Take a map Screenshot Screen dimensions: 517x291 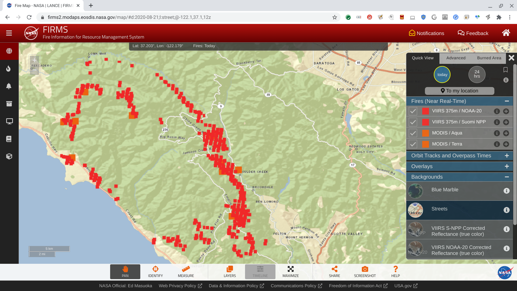pyautogui.click(x=365, y=272)
